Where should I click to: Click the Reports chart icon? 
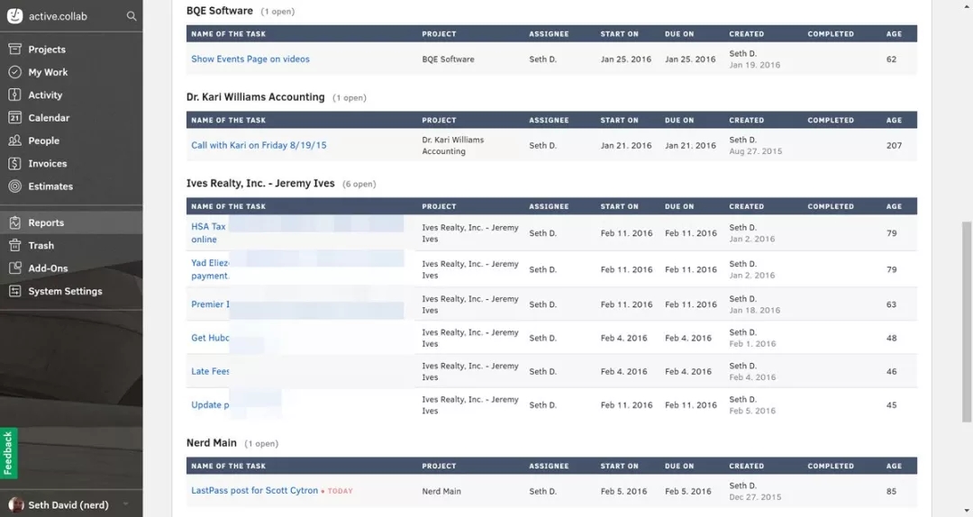[15, 222]
